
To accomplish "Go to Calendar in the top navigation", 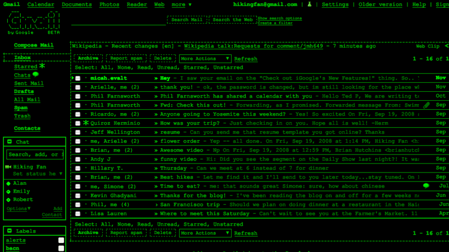I will [x=41, y=4].
